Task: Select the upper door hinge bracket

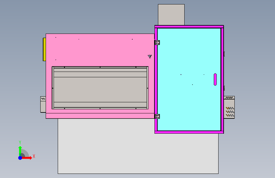Action: (157, 42)
